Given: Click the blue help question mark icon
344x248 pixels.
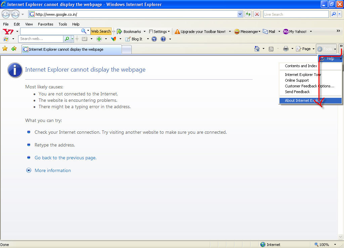Looking at the screenshot, I should 163,39.
